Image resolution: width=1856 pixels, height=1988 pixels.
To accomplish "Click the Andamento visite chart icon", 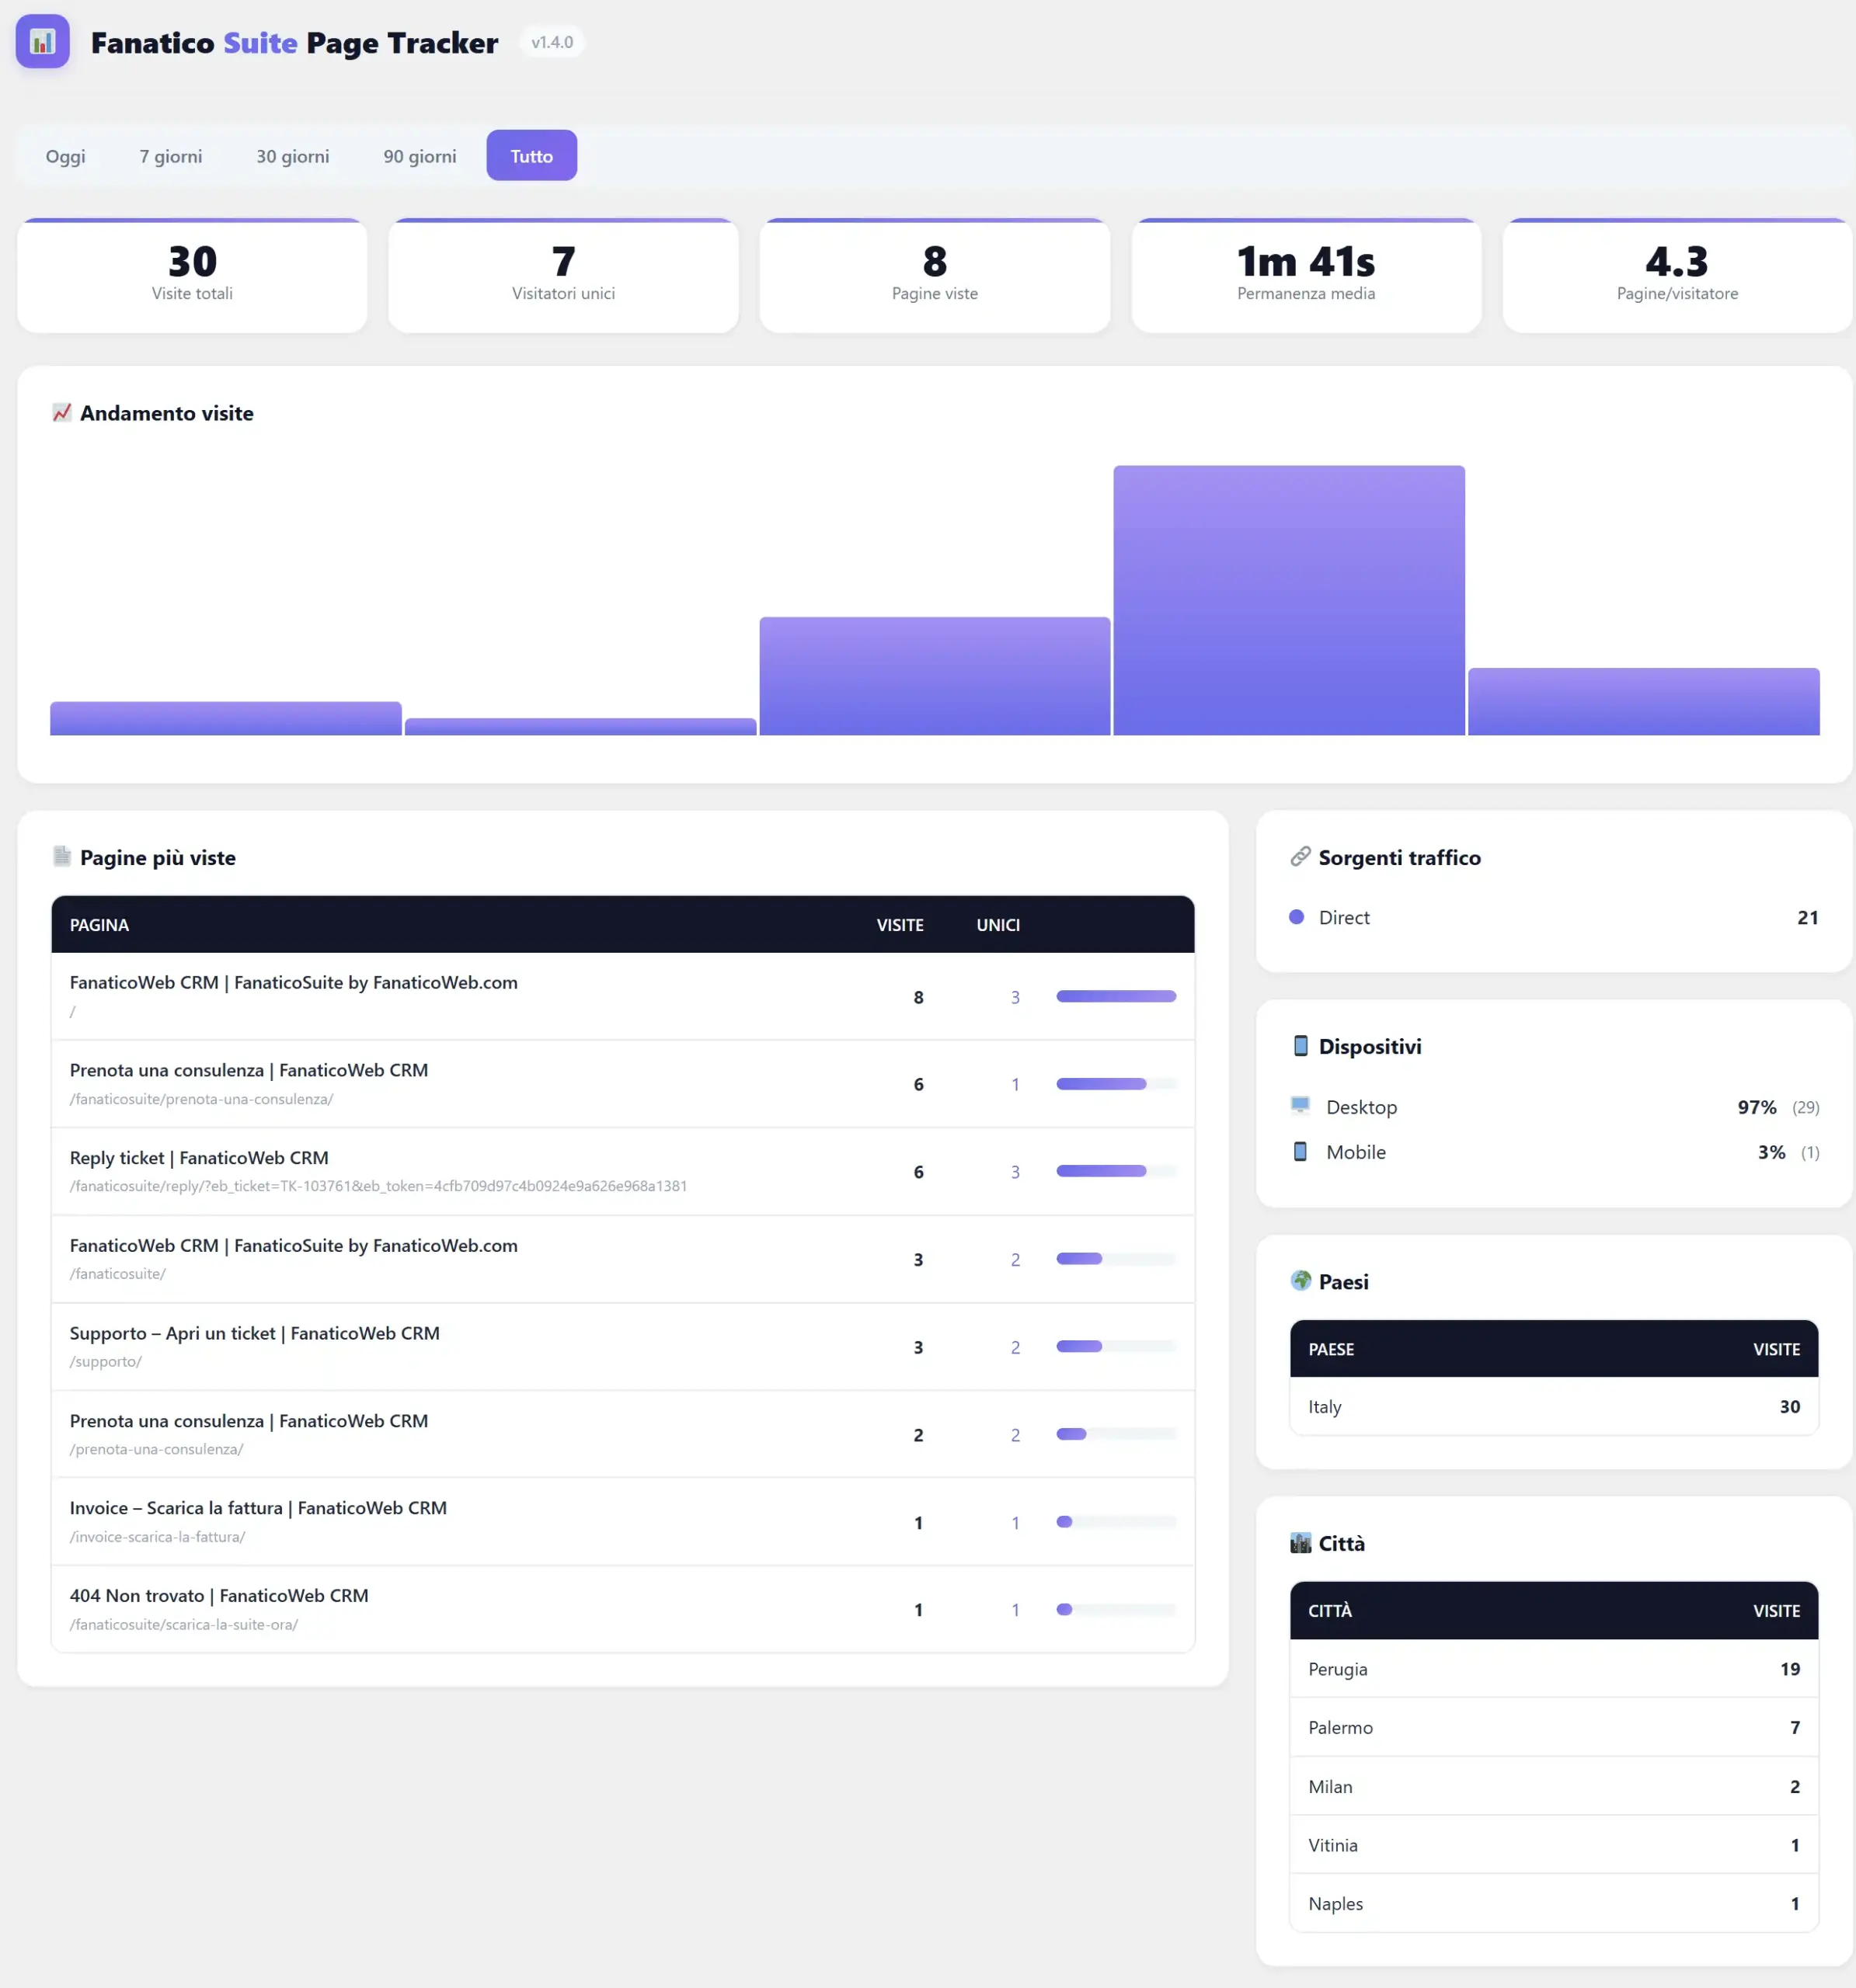I will pyautogui.click(x=62, y=413).
